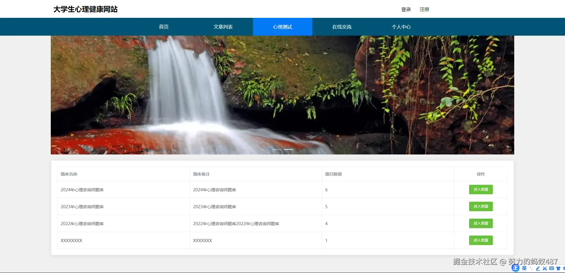Open the 在线交流 navigation tab
The image size is (565, 273).
click(342, 27)
